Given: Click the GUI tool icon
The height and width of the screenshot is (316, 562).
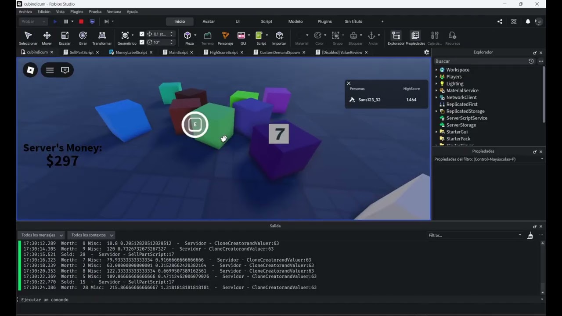Looking at the screenshot, I should pos(241,36).
